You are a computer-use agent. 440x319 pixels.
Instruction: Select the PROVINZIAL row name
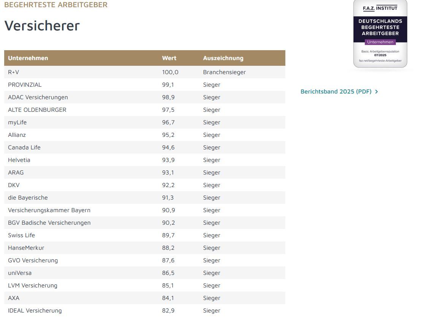[25, 85]
